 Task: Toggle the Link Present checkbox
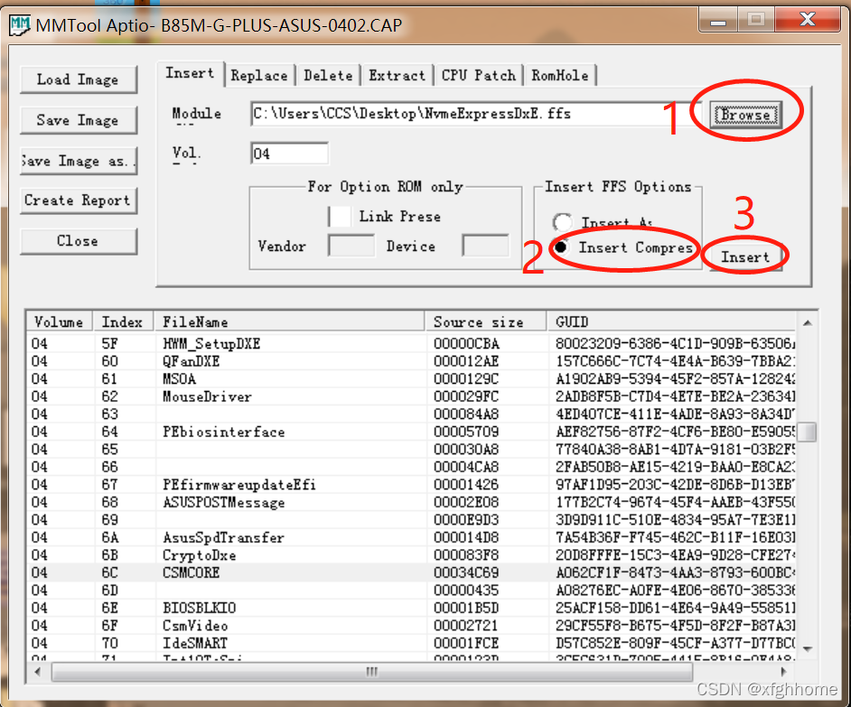point(340,217)
